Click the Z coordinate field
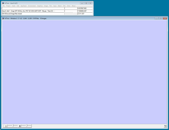 85,14
